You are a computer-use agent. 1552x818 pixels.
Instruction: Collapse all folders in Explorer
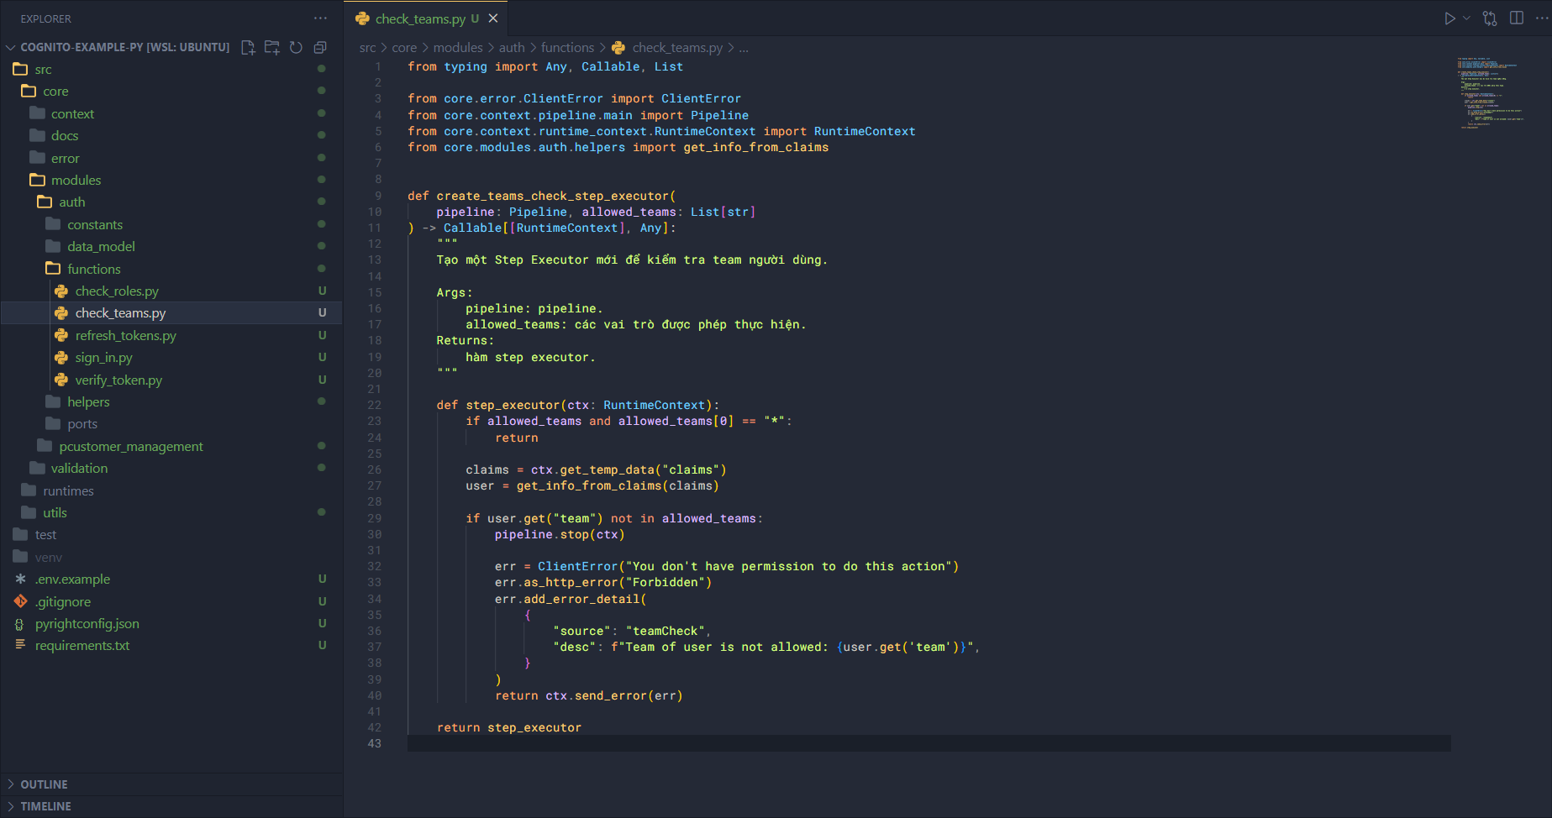point(320,47)
